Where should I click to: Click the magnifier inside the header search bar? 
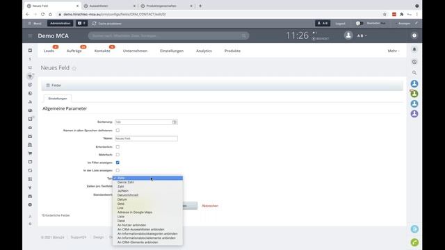tap(244, 36)
